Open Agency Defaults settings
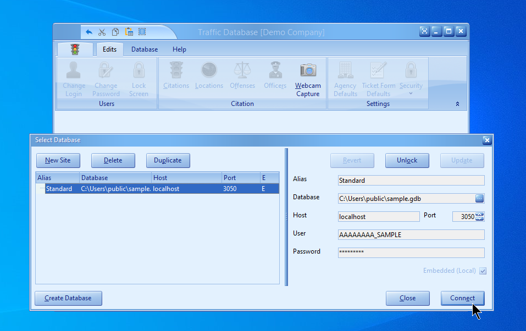Image resolution: width=526 pixels, height=331 pixels. [345, 80]
